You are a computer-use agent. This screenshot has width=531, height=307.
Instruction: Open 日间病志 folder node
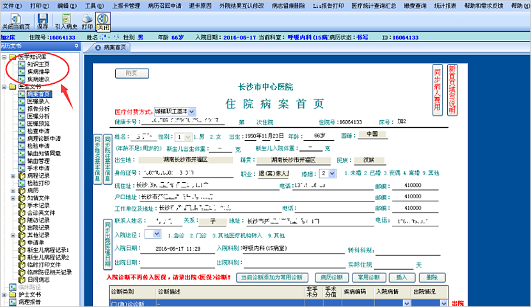tap(38, 279)
